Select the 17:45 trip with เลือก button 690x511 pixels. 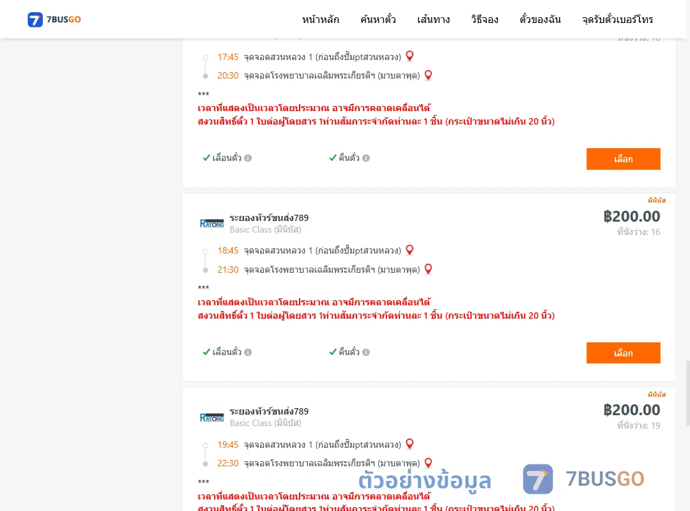[x=623, y=159]
